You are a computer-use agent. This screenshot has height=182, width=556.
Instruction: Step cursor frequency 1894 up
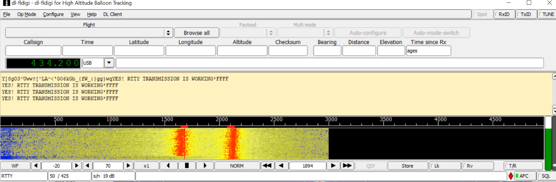coord(333,166)
